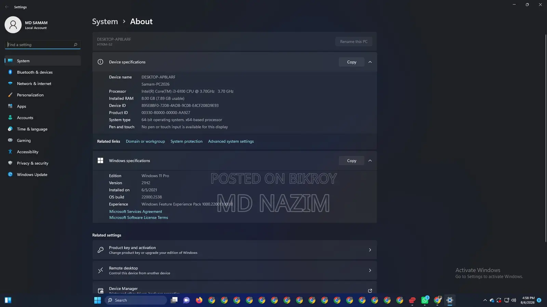Copy the Device specifications
Viewport: 547px width, 307px height.
(351, 62)
